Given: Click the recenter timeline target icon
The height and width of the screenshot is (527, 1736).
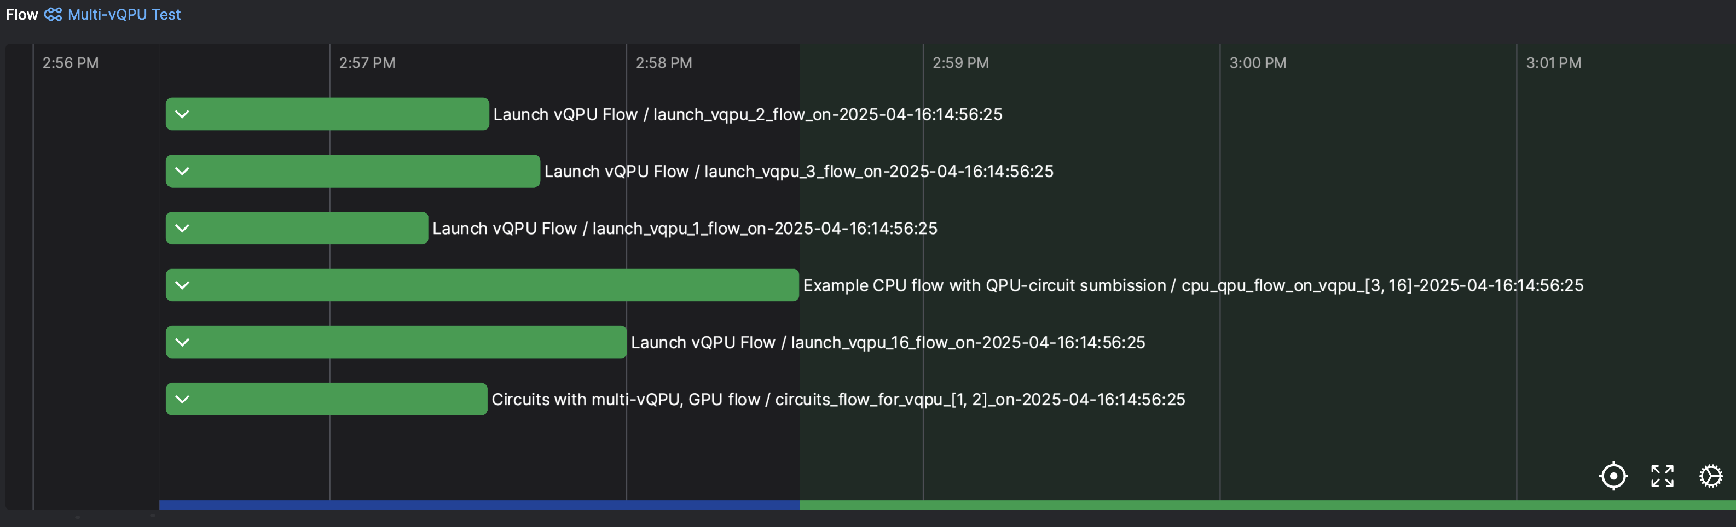Looking at the screenshot, I should click(1613, 476).
